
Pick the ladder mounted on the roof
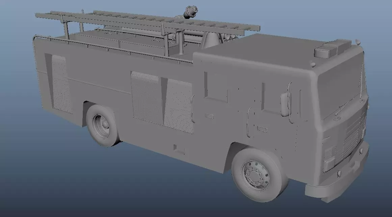(148, 23)
